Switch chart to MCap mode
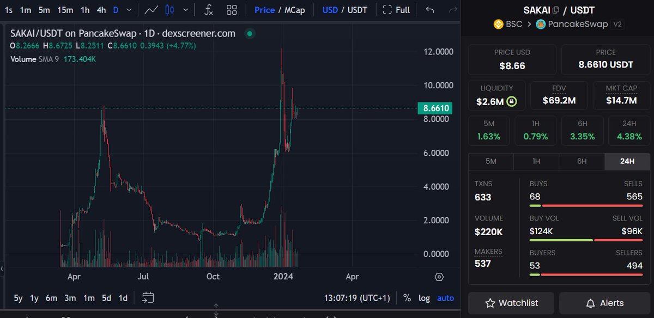 pyautogui.click(x=295, y=10)
